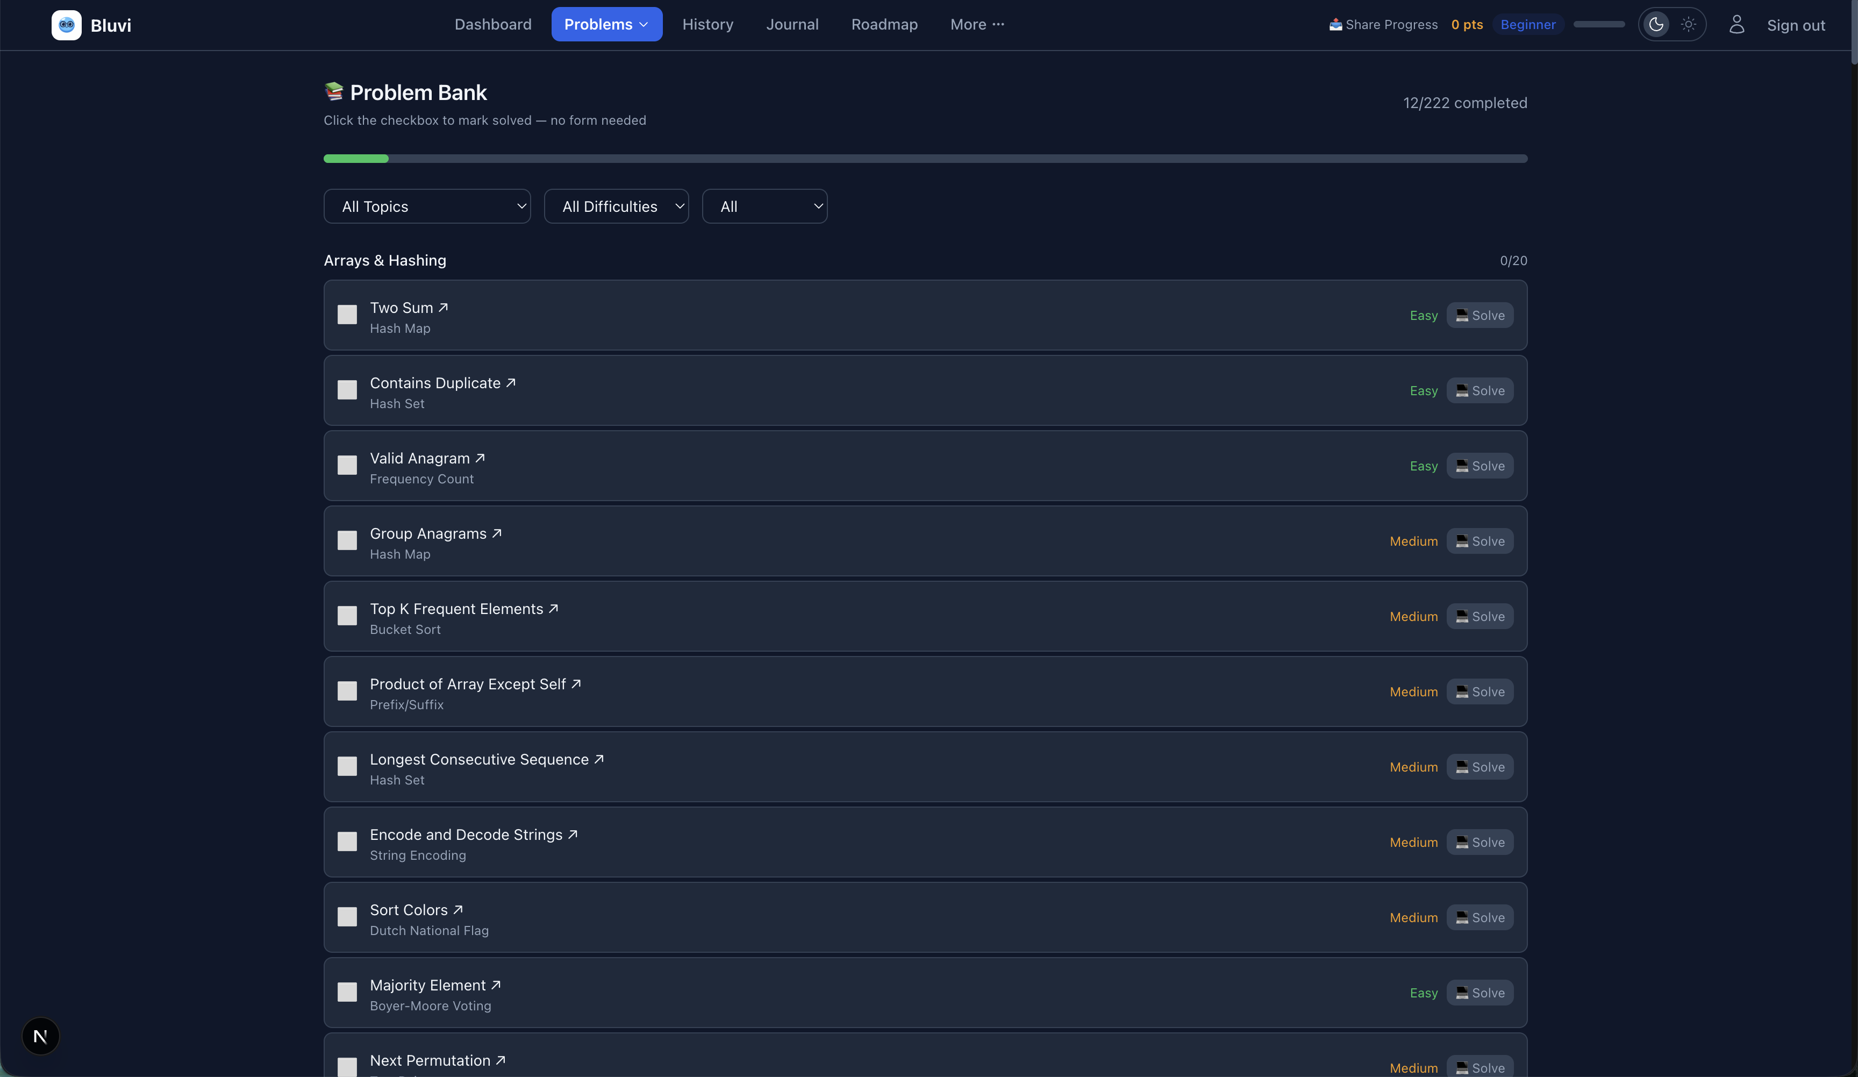1858x1077 pixels.
Task: Open the Valid Anagram external link arrow
Action: pyautogui.click(x=479, y=458)
